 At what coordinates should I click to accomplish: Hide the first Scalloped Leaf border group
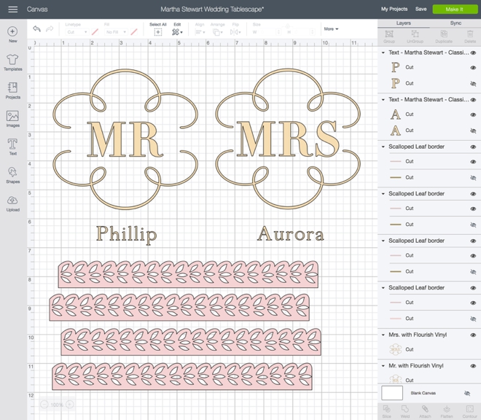[x=473, y=147]
